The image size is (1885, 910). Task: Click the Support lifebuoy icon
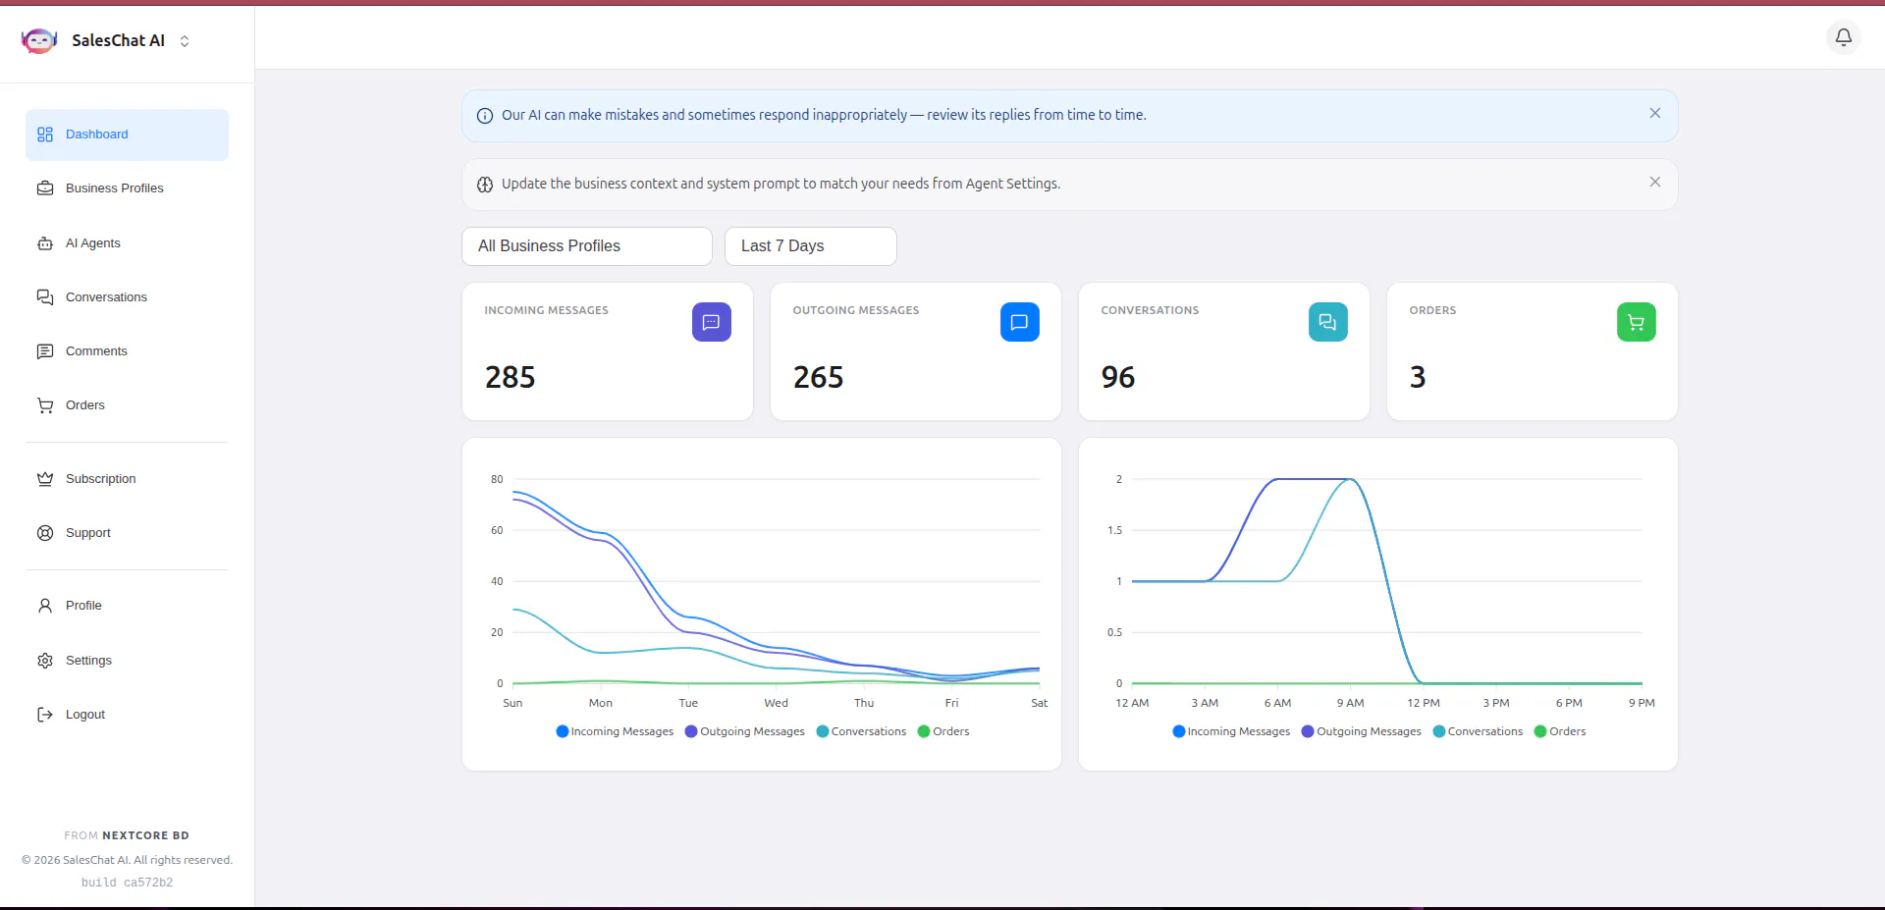coord(45,533)
